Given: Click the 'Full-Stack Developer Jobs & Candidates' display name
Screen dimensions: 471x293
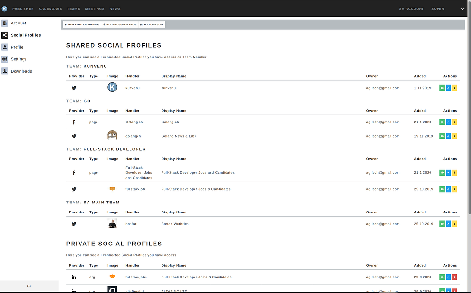Looking at the screenshot, I should [196, 189].
